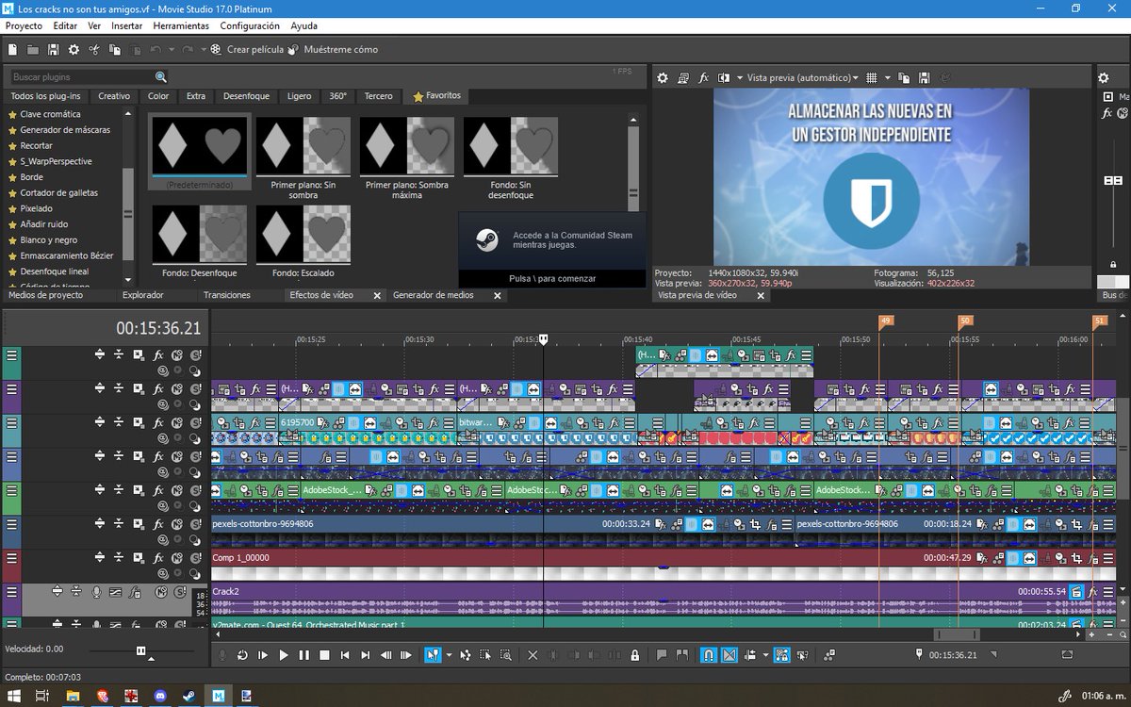Click the Buscar plugins search field
The height and width of the screenshot is (707, 1131).
tap(81, 77)
